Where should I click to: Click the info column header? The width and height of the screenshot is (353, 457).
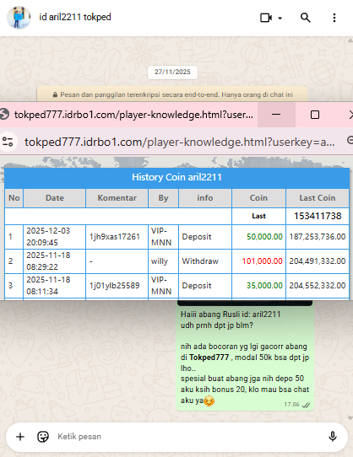coord(205,198)
